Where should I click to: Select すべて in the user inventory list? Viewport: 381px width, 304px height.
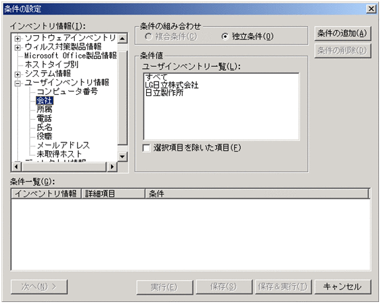[157, 77]
